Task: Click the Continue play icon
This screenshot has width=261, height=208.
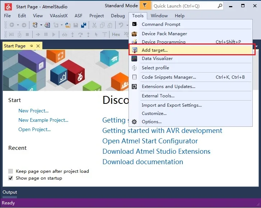Action: point(53,34)
